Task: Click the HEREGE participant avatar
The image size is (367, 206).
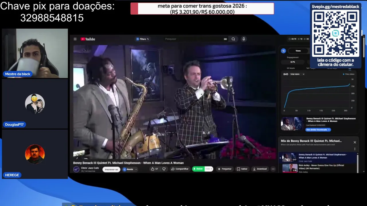Action: pyautogui.click(x=35, y=154)
